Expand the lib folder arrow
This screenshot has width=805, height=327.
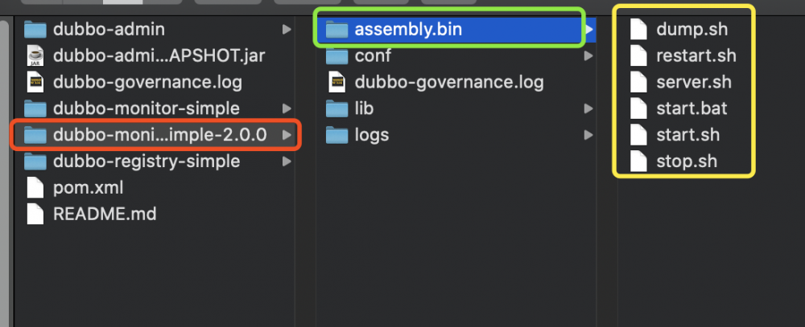[588, 108]
